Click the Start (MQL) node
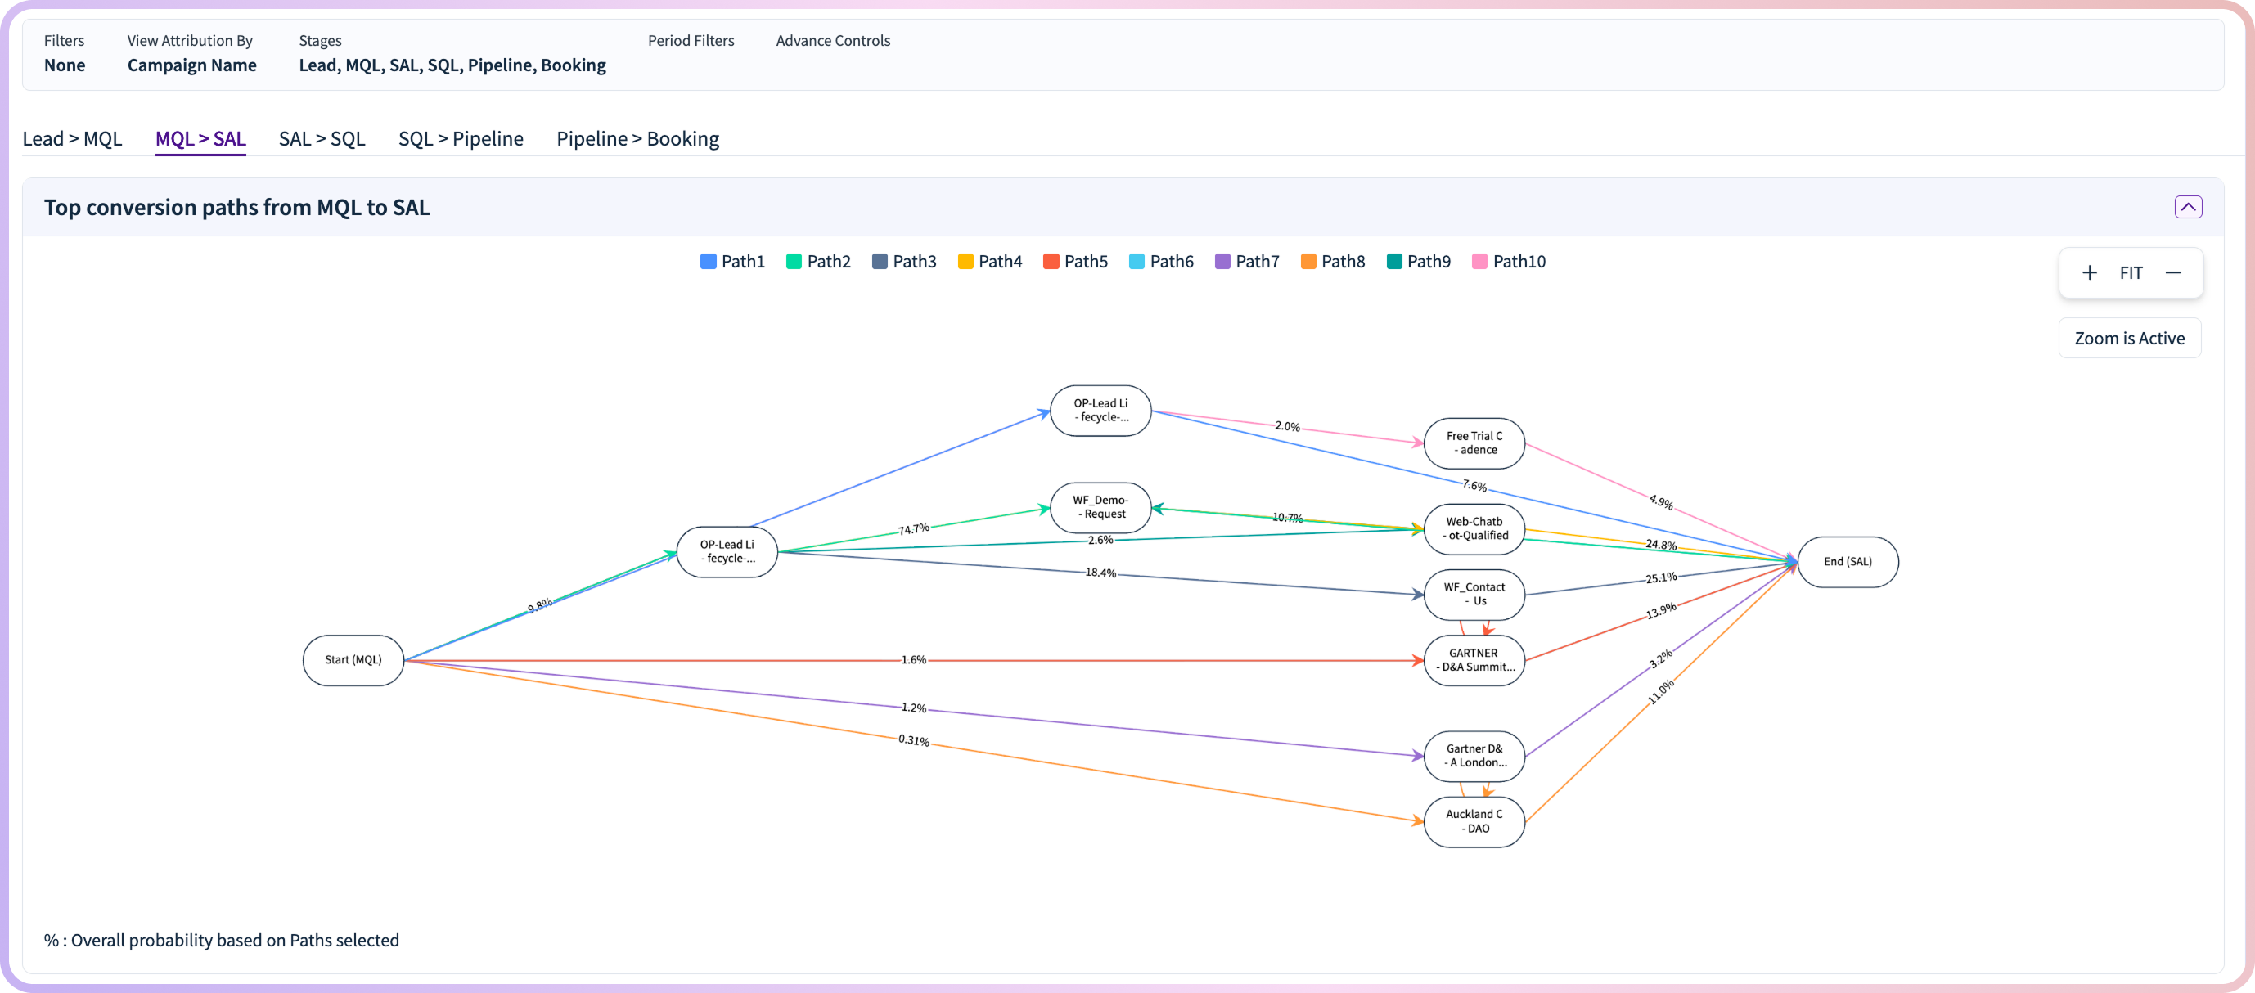 [x=353, y=661]
